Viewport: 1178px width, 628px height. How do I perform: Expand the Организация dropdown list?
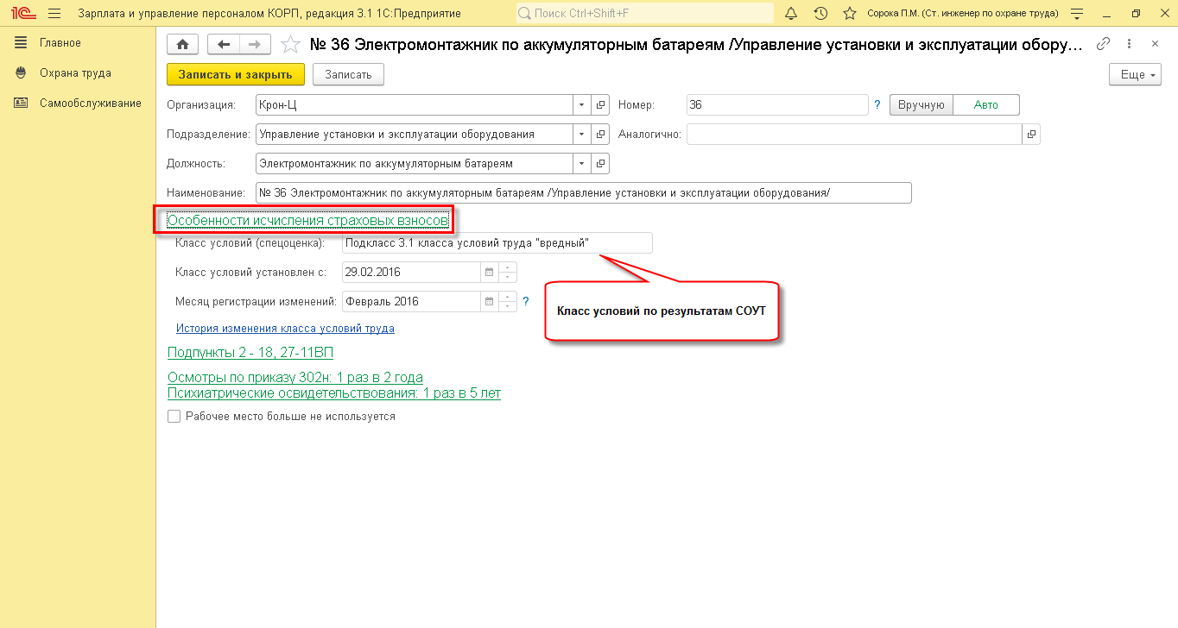pyautogui.click(x=583, y=105)
